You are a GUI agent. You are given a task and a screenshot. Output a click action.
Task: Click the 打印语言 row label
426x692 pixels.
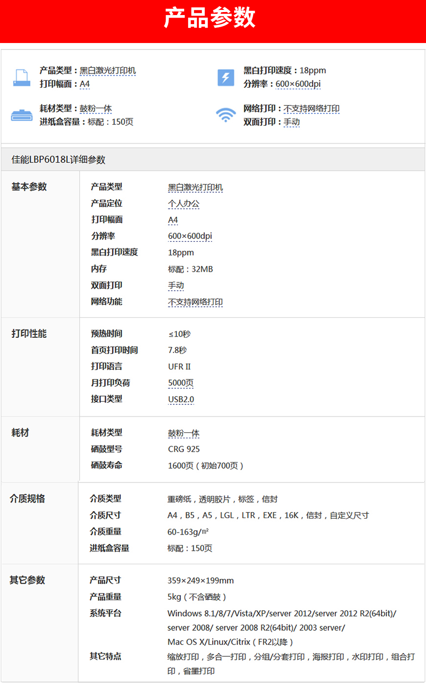pyautogui.click(x=107, y=366)
